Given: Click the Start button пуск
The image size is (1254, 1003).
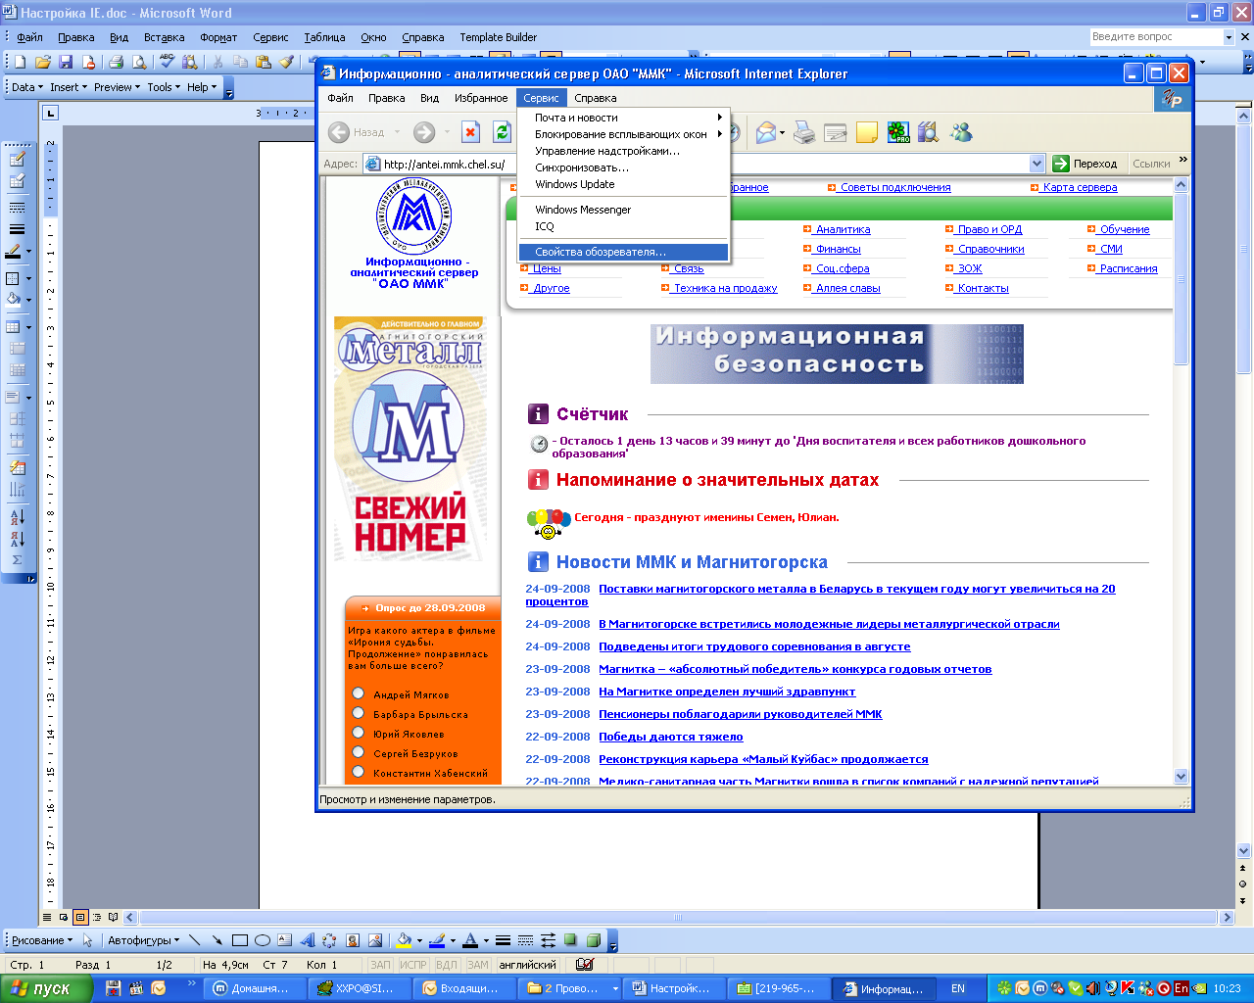Looking at the screenshot, I should pyautogui.click(x=46, y=988).
